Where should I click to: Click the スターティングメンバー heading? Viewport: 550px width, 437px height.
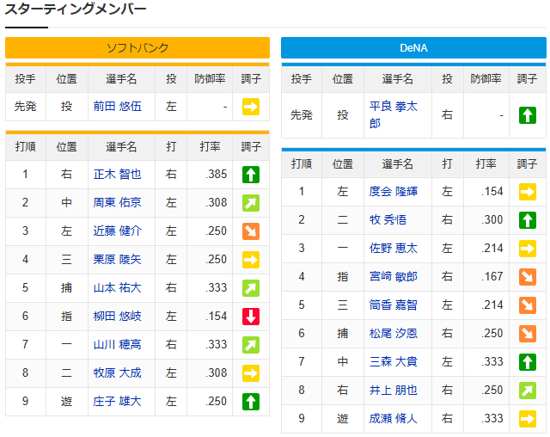tap(76, 9)
